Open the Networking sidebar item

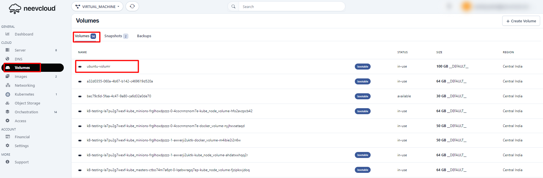pos(25,85)
